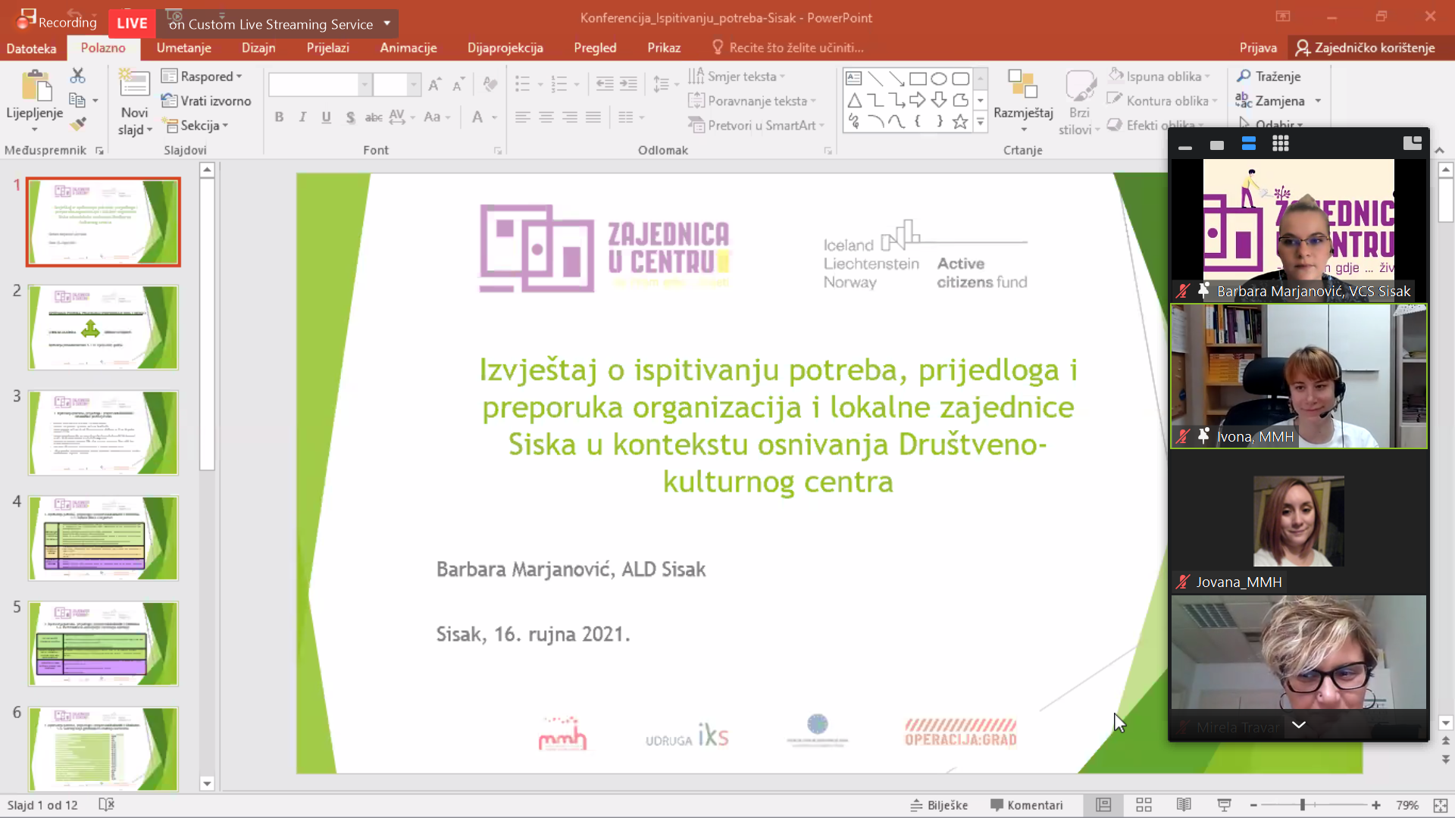Clear all formatting with eraser icon
1455x818 pixels.
[x=490, y=84]
